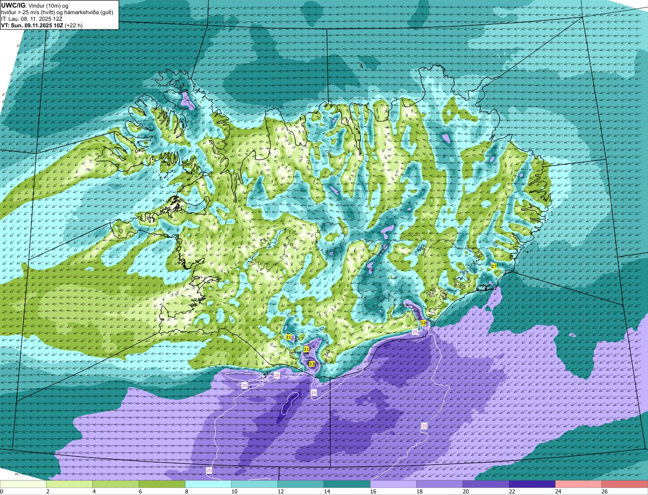Click the yellow 31 label just above 33

click(x=306, y=349)
